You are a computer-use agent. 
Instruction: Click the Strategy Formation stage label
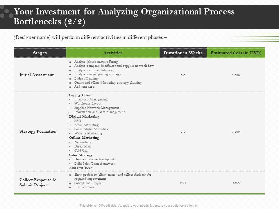coord(38,131)
